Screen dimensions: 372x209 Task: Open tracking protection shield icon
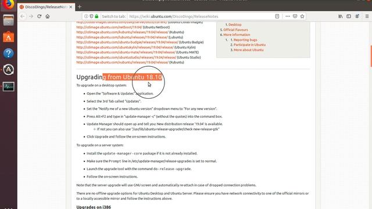click(91, 16)
